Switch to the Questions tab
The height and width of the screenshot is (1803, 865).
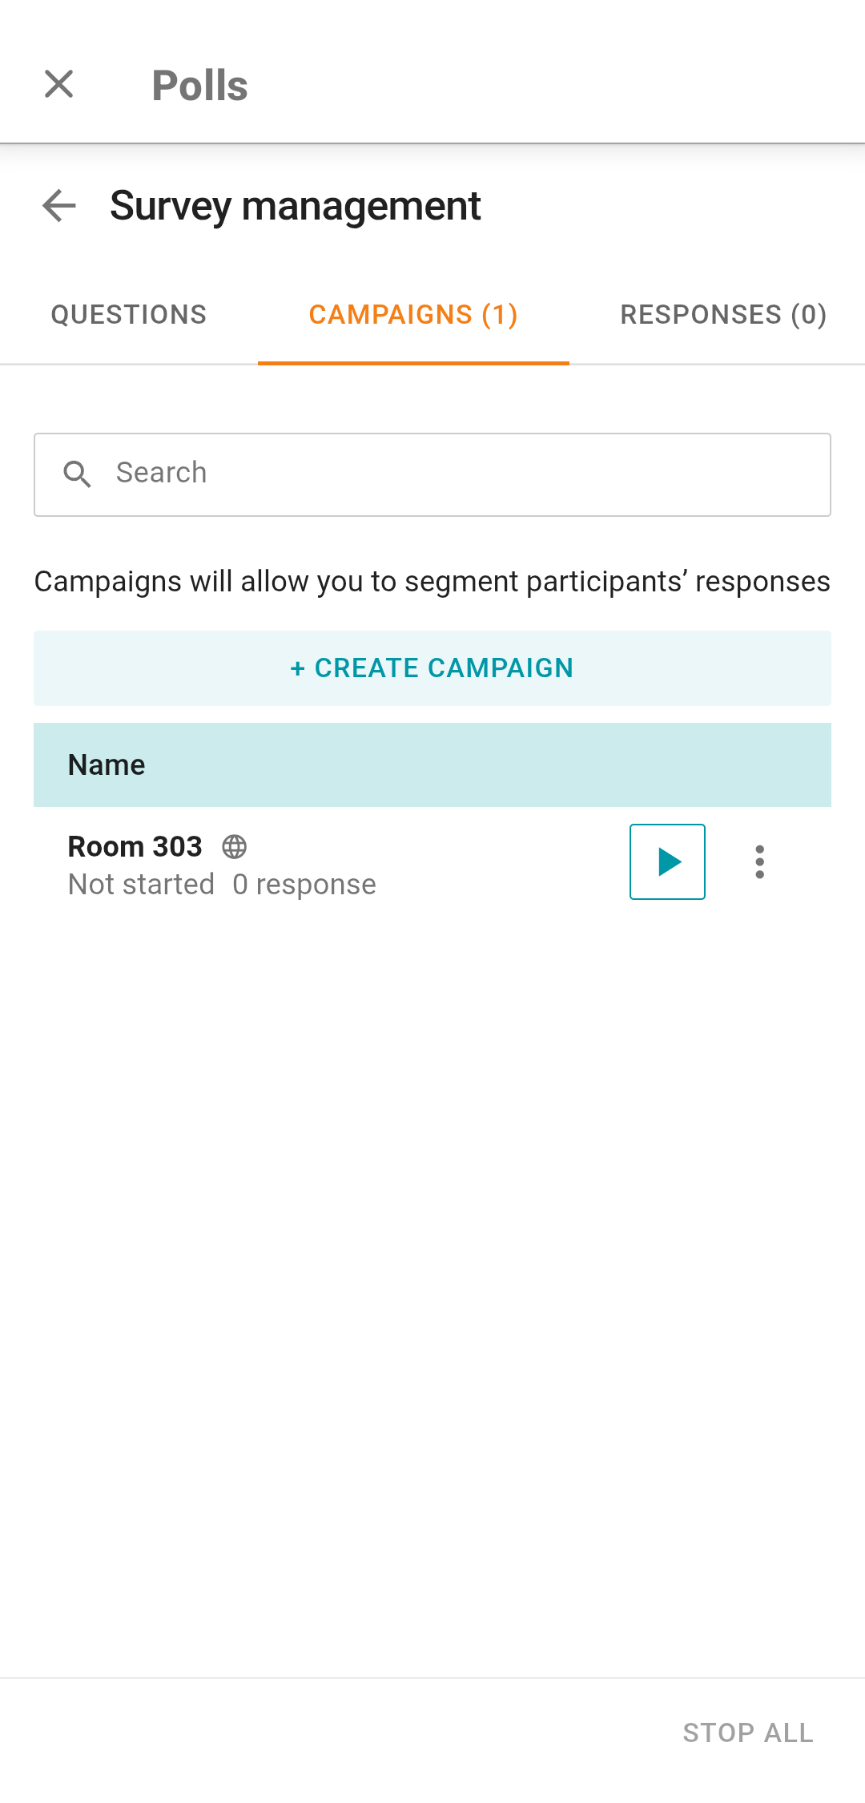click(x=129, y=315)
